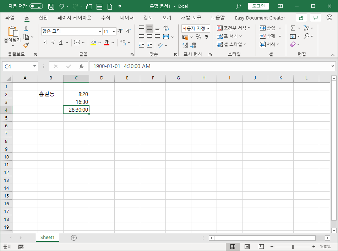Click the Fill down arrow icon
This screenshot has height=251, width=338.
293,36
